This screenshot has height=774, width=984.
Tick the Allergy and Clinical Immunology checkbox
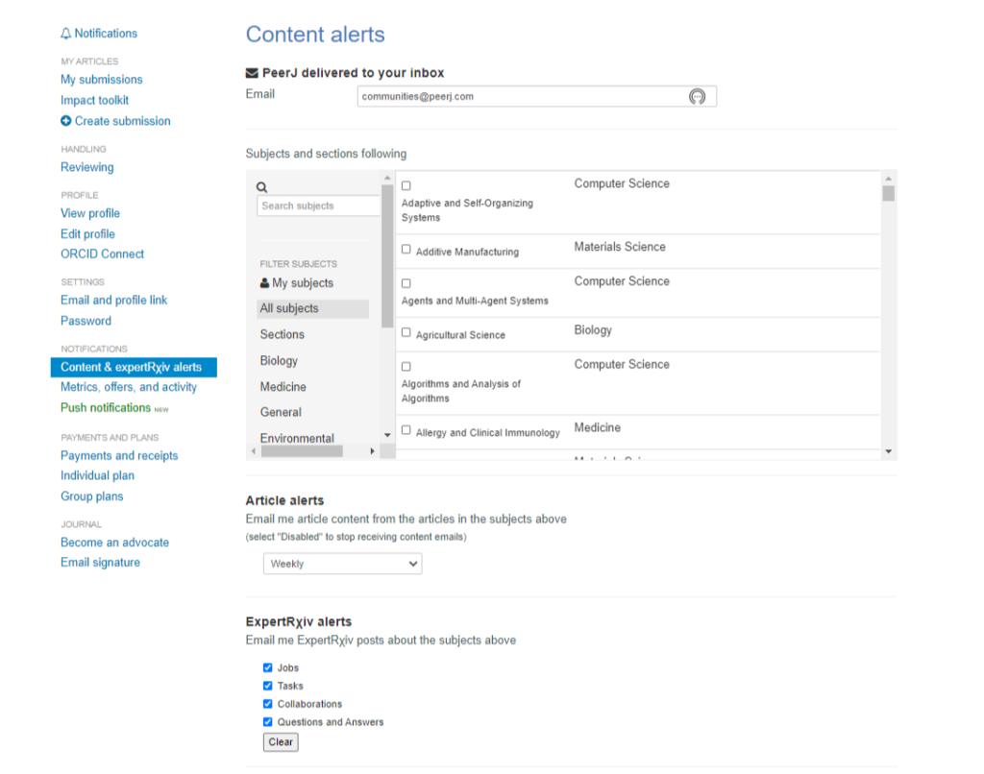tap(406, 430)
